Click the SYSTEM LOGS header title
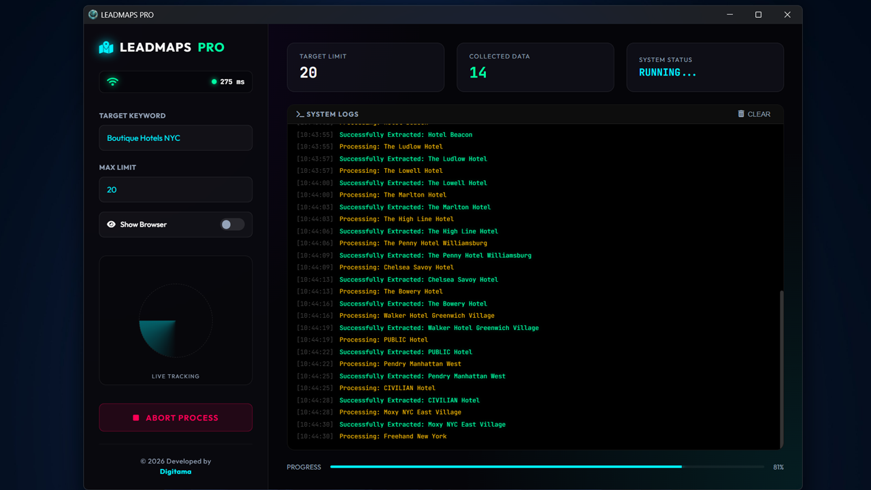The image size is (871, 490). tap(332, 114)
